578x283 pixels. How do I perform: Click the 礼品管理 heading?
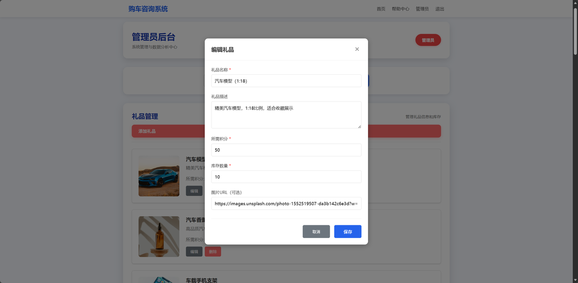point(145,116)
